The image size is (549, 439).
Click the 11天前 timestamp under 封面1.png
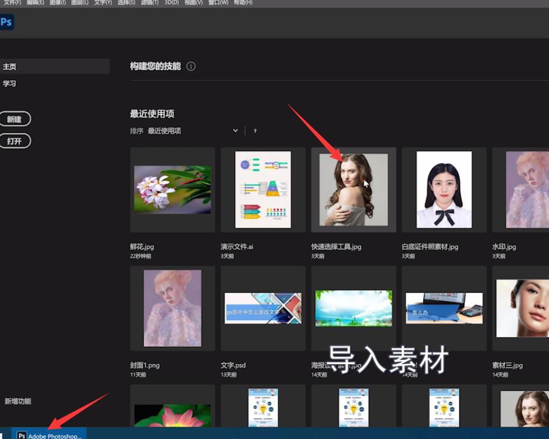(138, 375)
